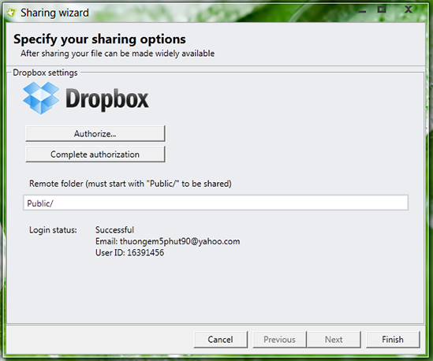The width and height of the screenshot is (433, 361).
Task: Click Complete authorization button
Action: tap(95, 154)
